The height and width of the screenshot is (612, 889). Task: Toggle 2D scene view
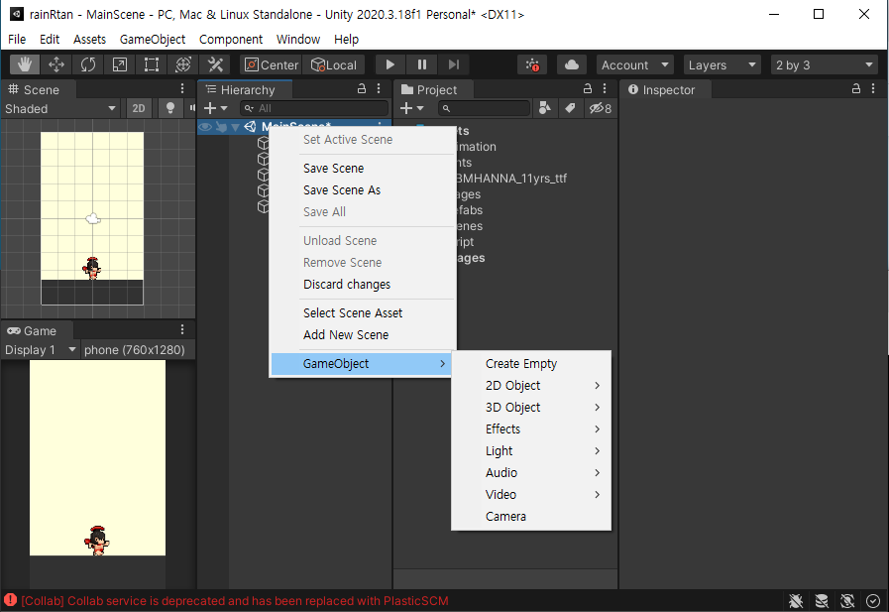pyautogui.click(x=139, y=108)
